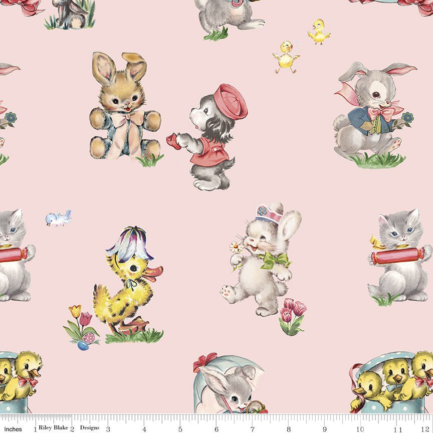Click ruler number 6

click(216, 429)
